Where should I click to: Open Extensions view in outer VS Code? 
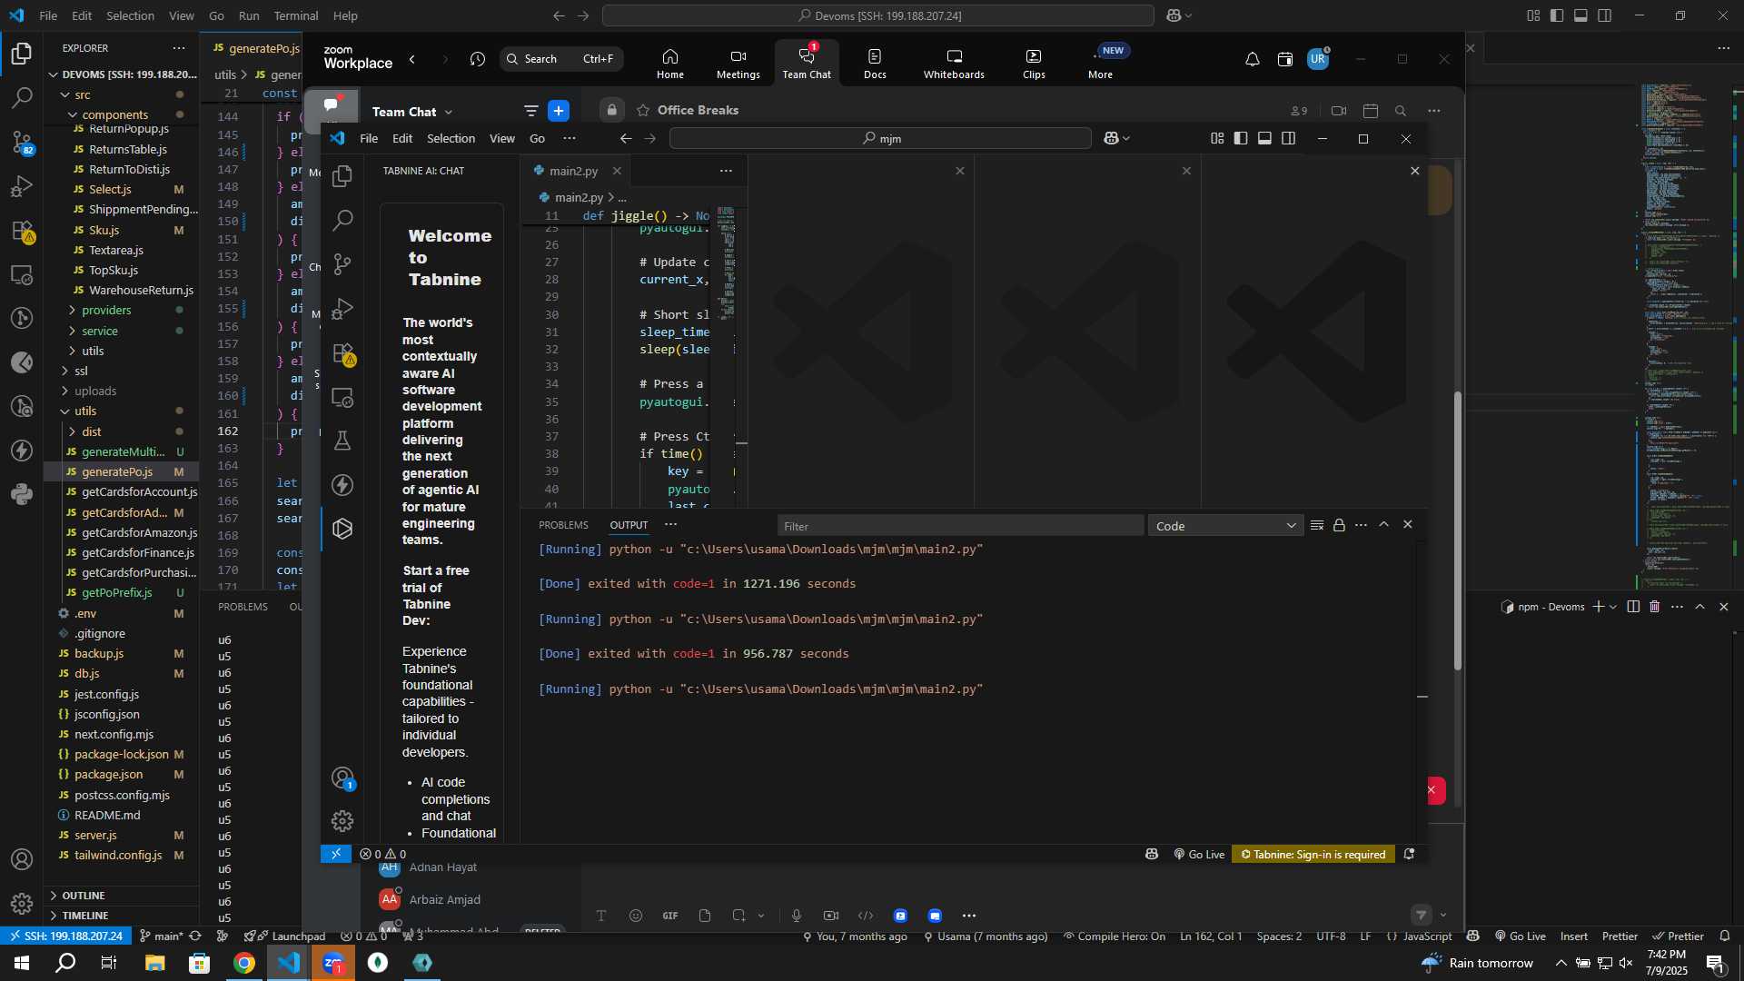(x=22, y=231)
